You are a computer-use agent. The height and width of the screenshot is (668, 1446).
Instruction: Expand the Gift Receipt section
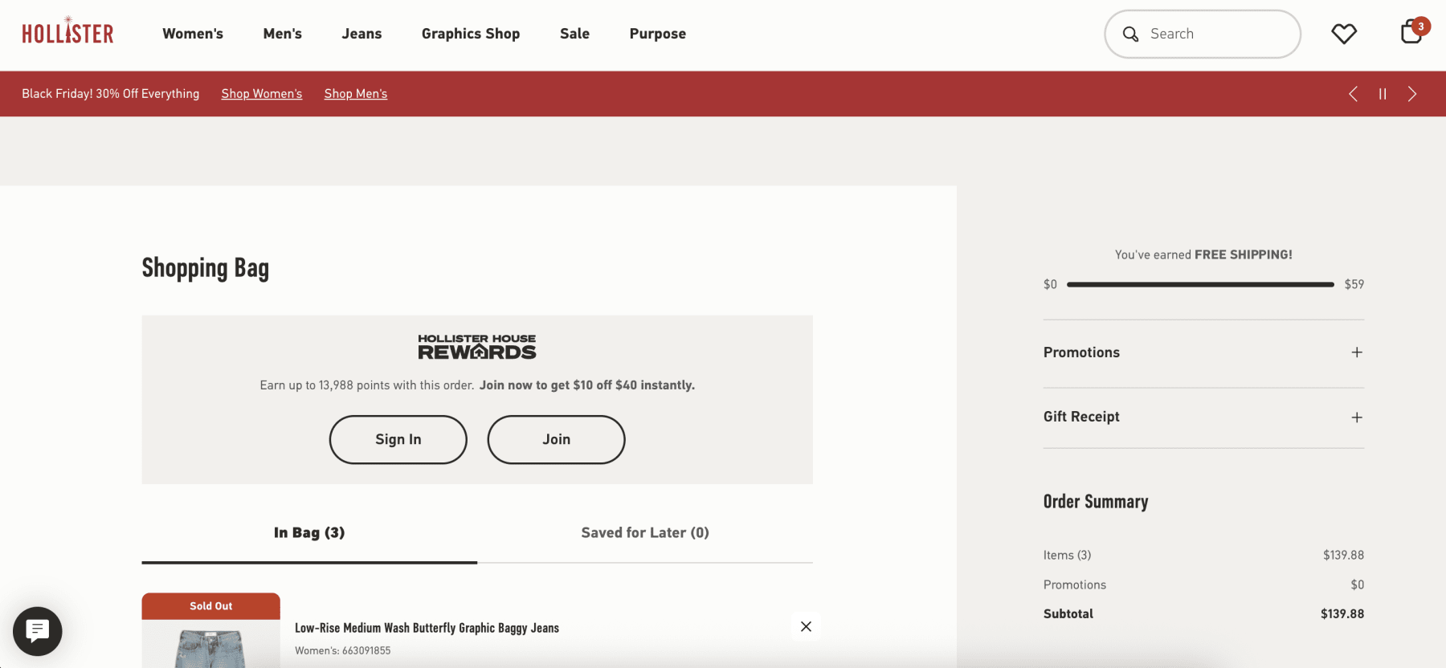pos(1356,417)
